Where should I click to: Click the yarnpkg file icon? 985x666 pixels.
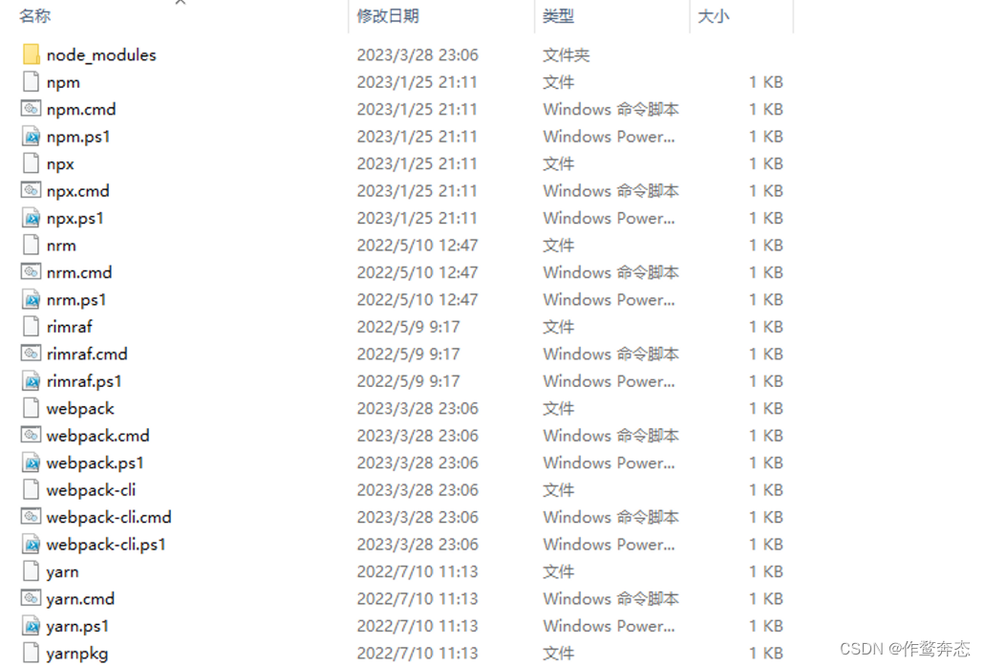tap(31, 654)
